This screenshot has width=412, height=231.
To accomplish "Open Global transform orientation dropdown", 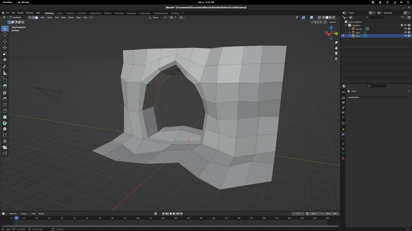I will pyautogui.click(x=155, y=17).
